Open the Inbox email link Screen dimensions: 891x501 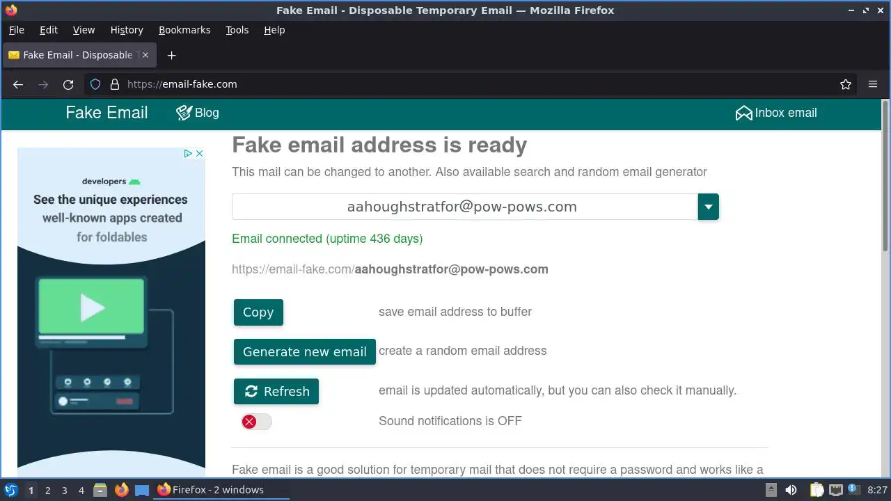click(776, 113)
